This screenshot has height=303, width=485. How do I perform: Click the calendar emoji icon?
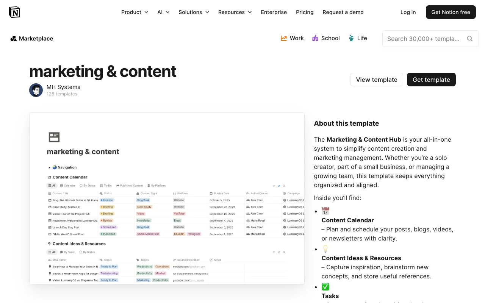(325, 211)
